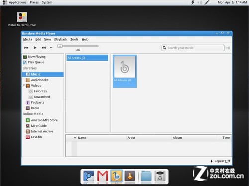Click the column chooser triangle before Name

[75, 138]
